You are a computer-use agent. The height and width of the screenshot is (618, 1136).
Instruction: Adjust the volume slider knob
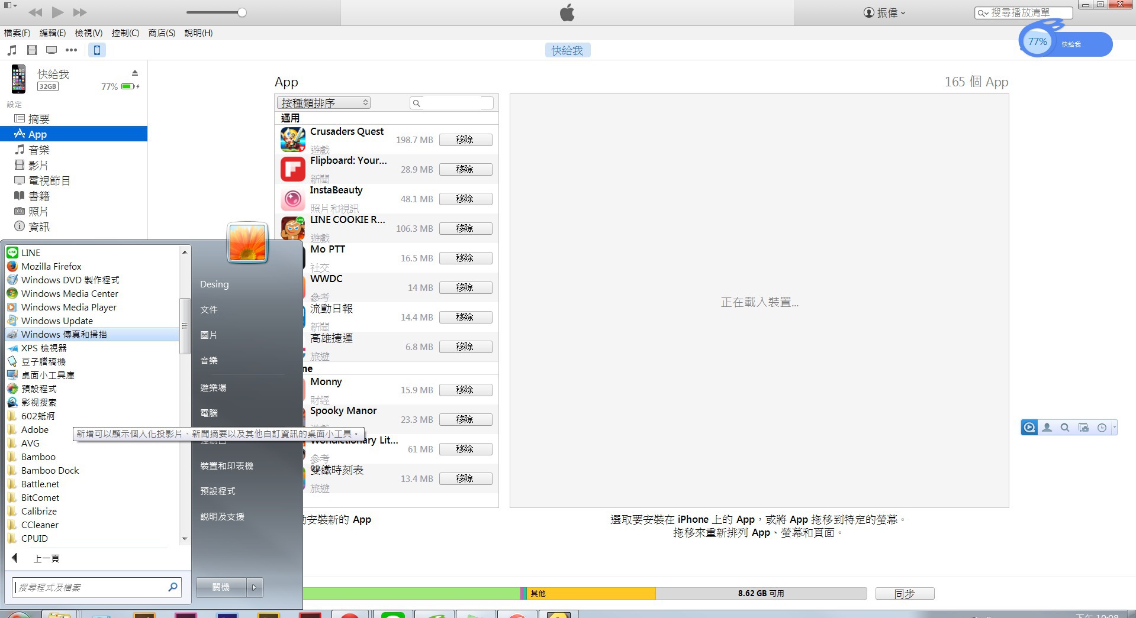[x=242, y=12]
